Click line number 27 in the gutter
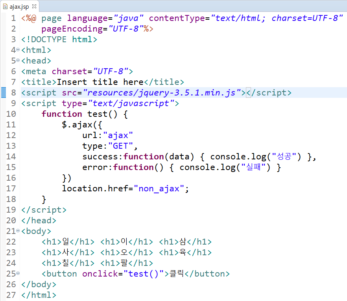 pos(11,295)
